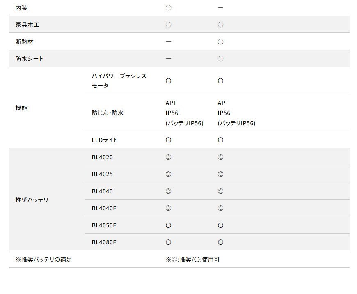Select the ○ for LEDライト left column
The image size is (357, 294).
[168, 140]
